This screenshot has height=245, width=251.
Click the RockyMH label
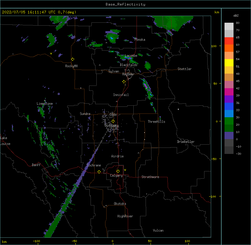(x=71, y=66)
